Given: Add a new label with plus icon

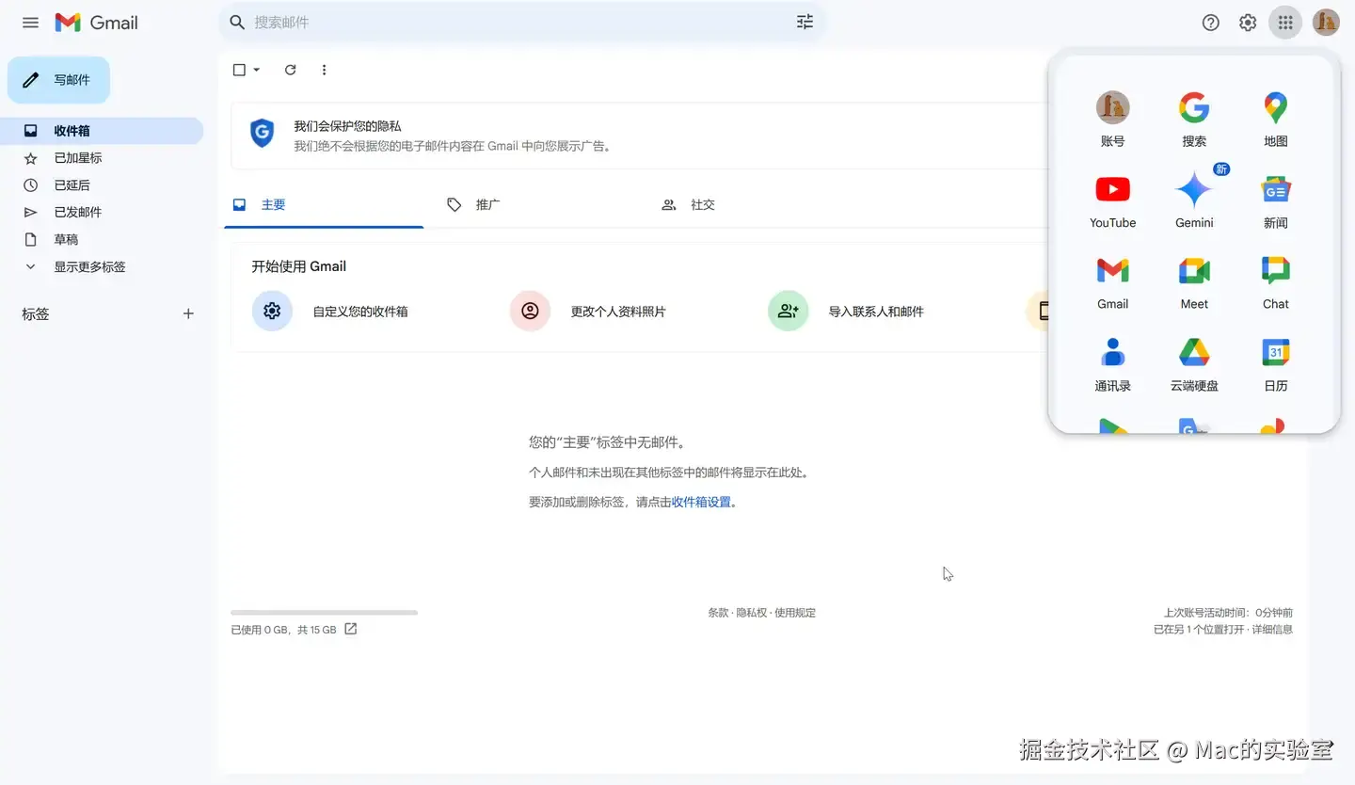Looking at the screenshot, I should click(188, 313).
